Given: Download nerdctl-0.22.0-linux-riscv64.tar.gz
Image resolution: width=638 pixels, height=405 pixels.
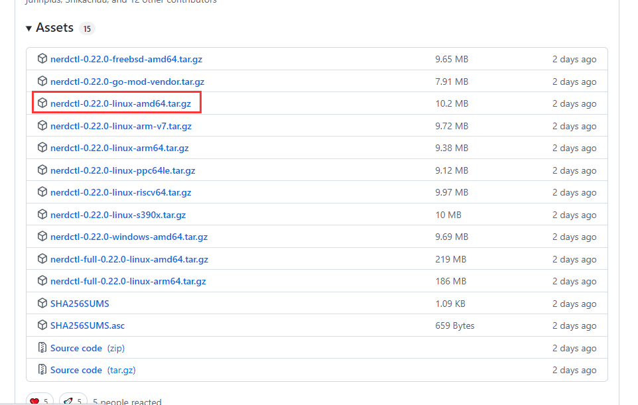Looking at the screenshot, I should click(x=121, y=192).
